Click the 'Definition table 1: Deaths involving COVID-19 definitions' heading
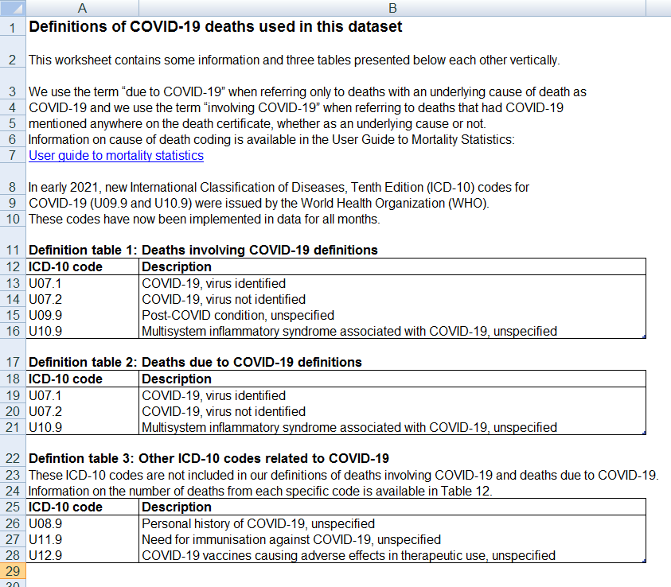The width and height of the screenshot is (671, 587). click(203, 250)
